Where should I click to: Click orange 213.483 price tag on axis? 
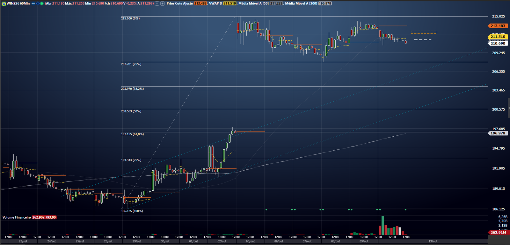(498, 26)
